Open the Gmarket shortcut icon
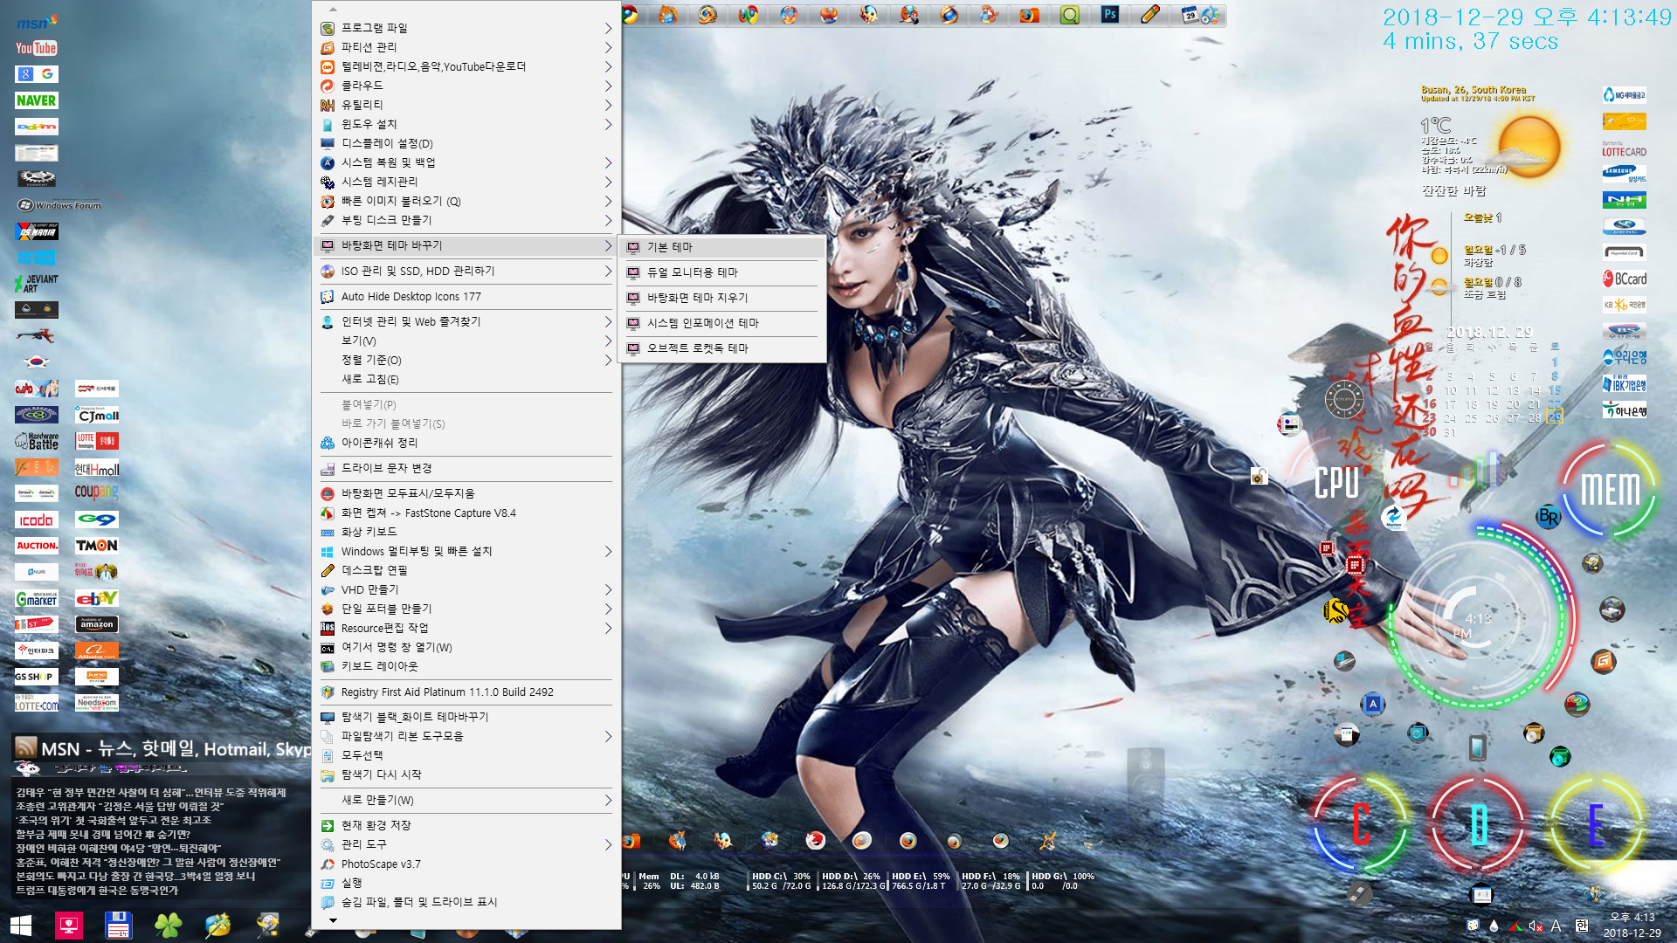 click(36, 598)
